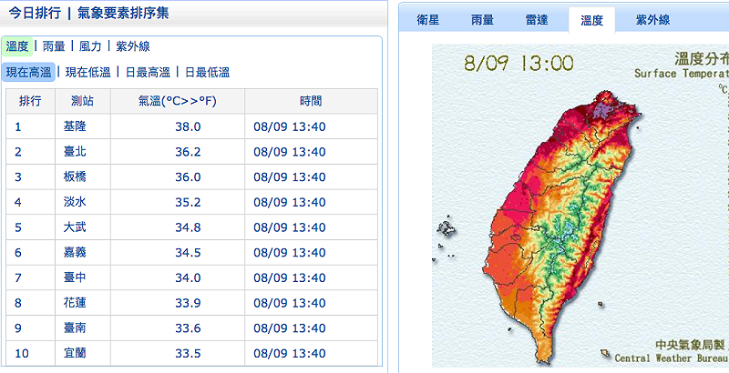Show the 現在低溫 ranking
Image resolution: width=729 pixels, height=373 pixels.
pyautogui.click(x=87, y=72)
